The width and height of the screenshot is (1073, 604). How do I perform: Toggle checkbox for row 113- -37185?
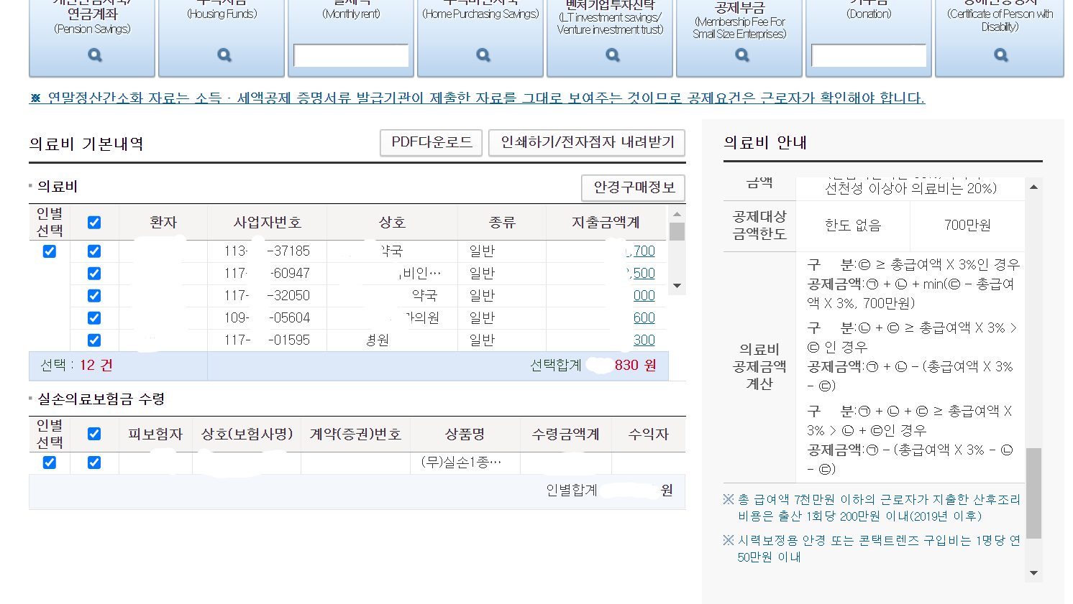[x=94, y=251]
